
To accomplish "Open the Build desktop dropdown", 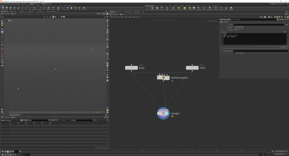I will pyautogui.click(x=35, y=4).
